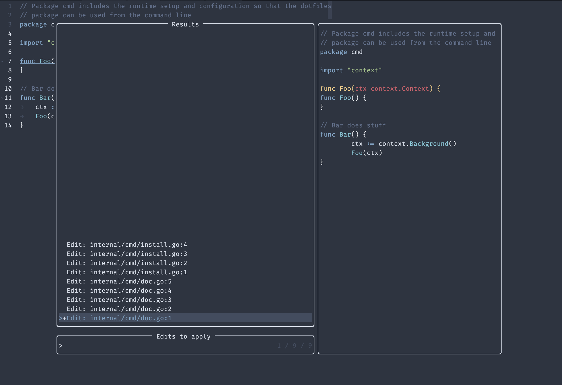Focus the Edits to apply prompt field
562x385 pixels.
pyautogui.click(x=167, y=345)
